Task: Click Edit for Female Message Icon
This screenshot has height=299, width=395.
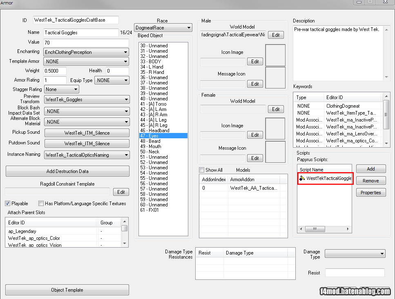Action: 255,158
